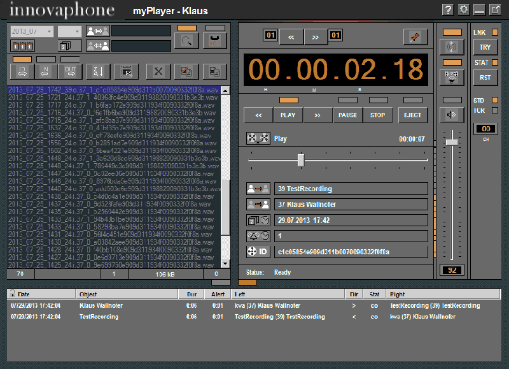The image size is (509, 369).
Task: Open the settings gear in the title bar
Action: [x=463, y=10]
